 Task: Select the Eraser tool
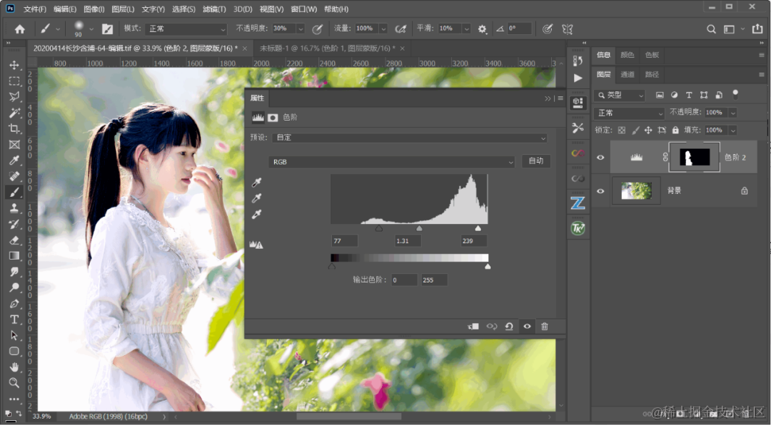pyautogui.click(x=14, y=240)
